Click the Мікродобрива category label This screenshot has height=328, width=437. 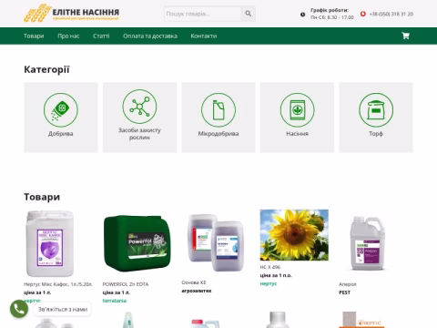[218, 134]
